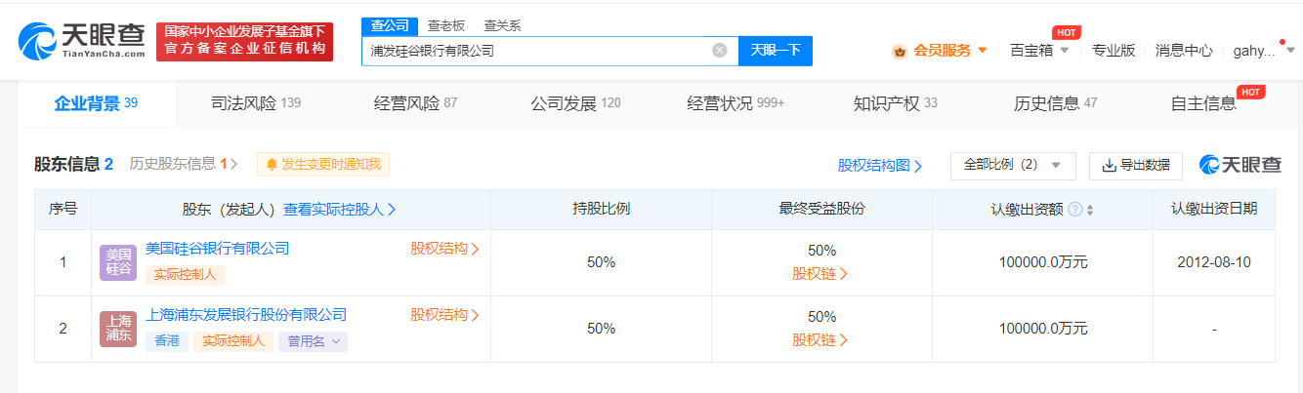Viewport: 1303px width, 393px height.
Task: Click the 2012-08-10 date cell
Action: pos(1214,262)
